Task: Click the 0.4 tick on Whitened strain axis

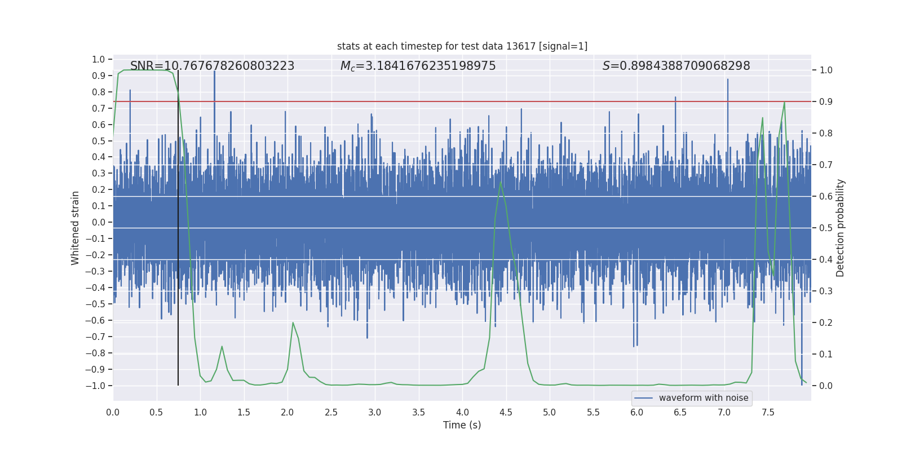Action: pyautogui.click(x=99, y=157)
